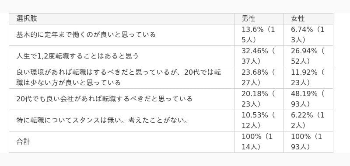
Task: Click the 20代では転職は少ない方が良い option cell
Action: point(122,78)
